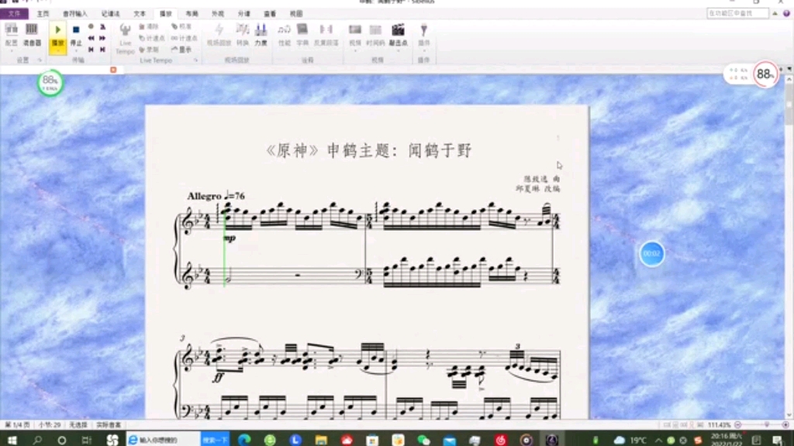
Task: Toggle Display (显示) in the Live Tempo group
Action: point(181,50)
